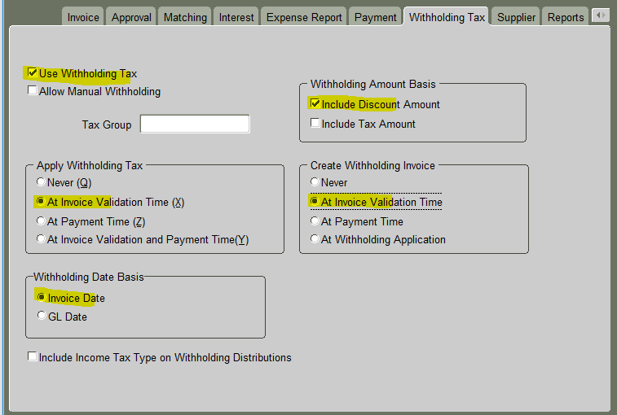The image size is (617, 415).
Task: Click the Withholding Date Basis group title
Action: [x=89, y=277]
